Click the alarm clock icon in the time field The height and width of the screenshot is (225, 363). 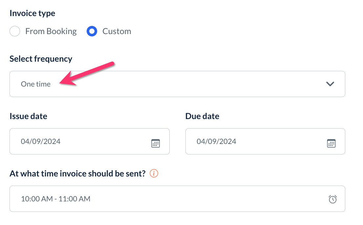pyautogui.click(x=332, y=199)
